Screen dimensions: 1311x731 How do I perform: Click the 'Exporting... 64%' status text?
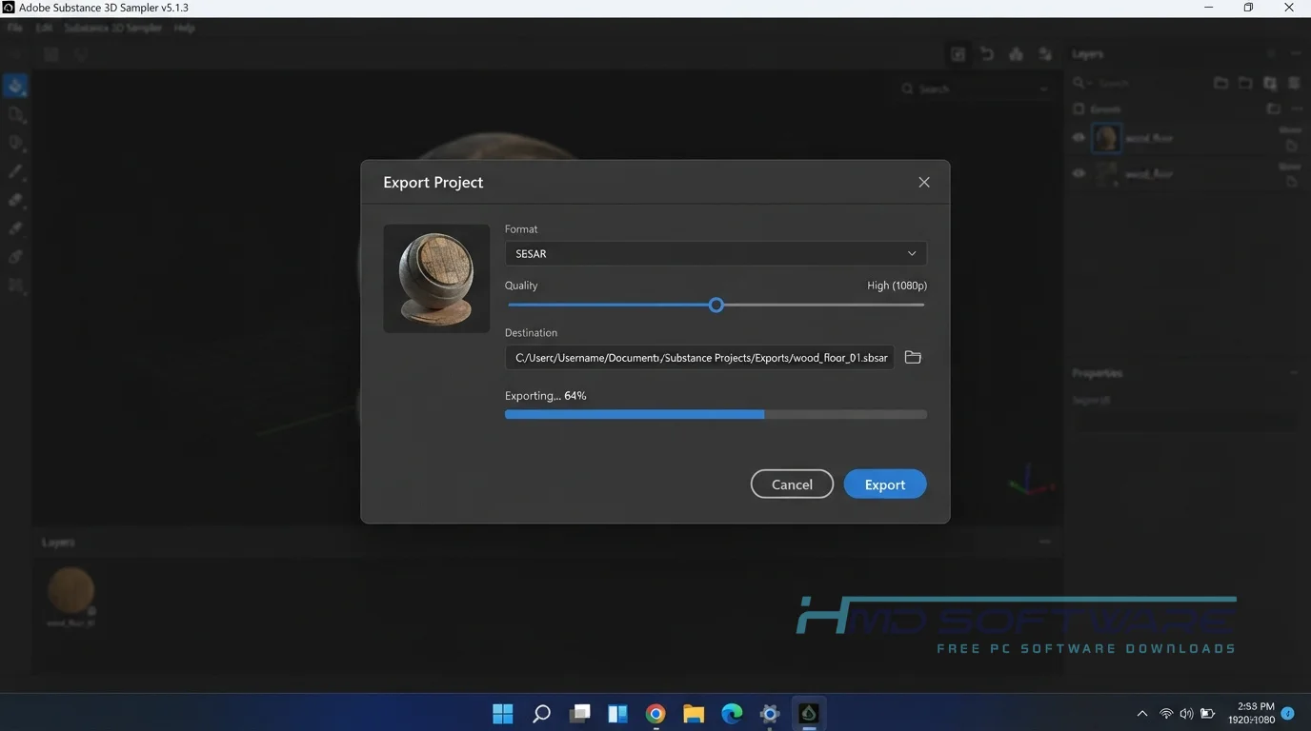point(546,395)
